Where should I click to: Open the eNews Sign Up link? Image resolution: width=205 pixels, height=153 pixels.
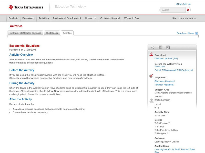tap(183, 4)
